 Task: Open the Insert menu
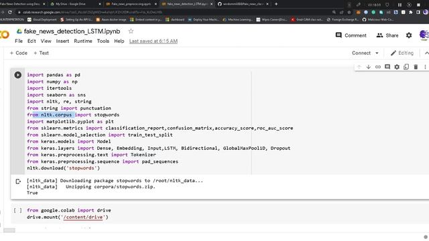pyautogui.click(x=62, y=41)
